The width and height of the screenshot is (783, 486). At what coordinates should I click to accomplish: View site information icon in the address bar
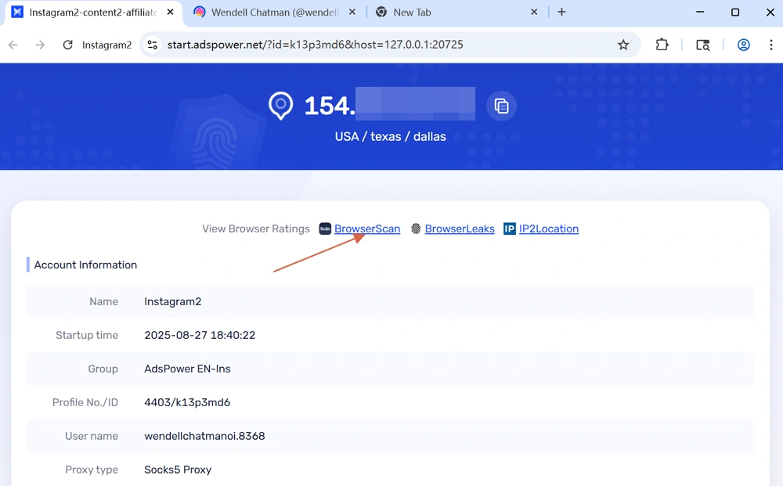pos(153,45)
